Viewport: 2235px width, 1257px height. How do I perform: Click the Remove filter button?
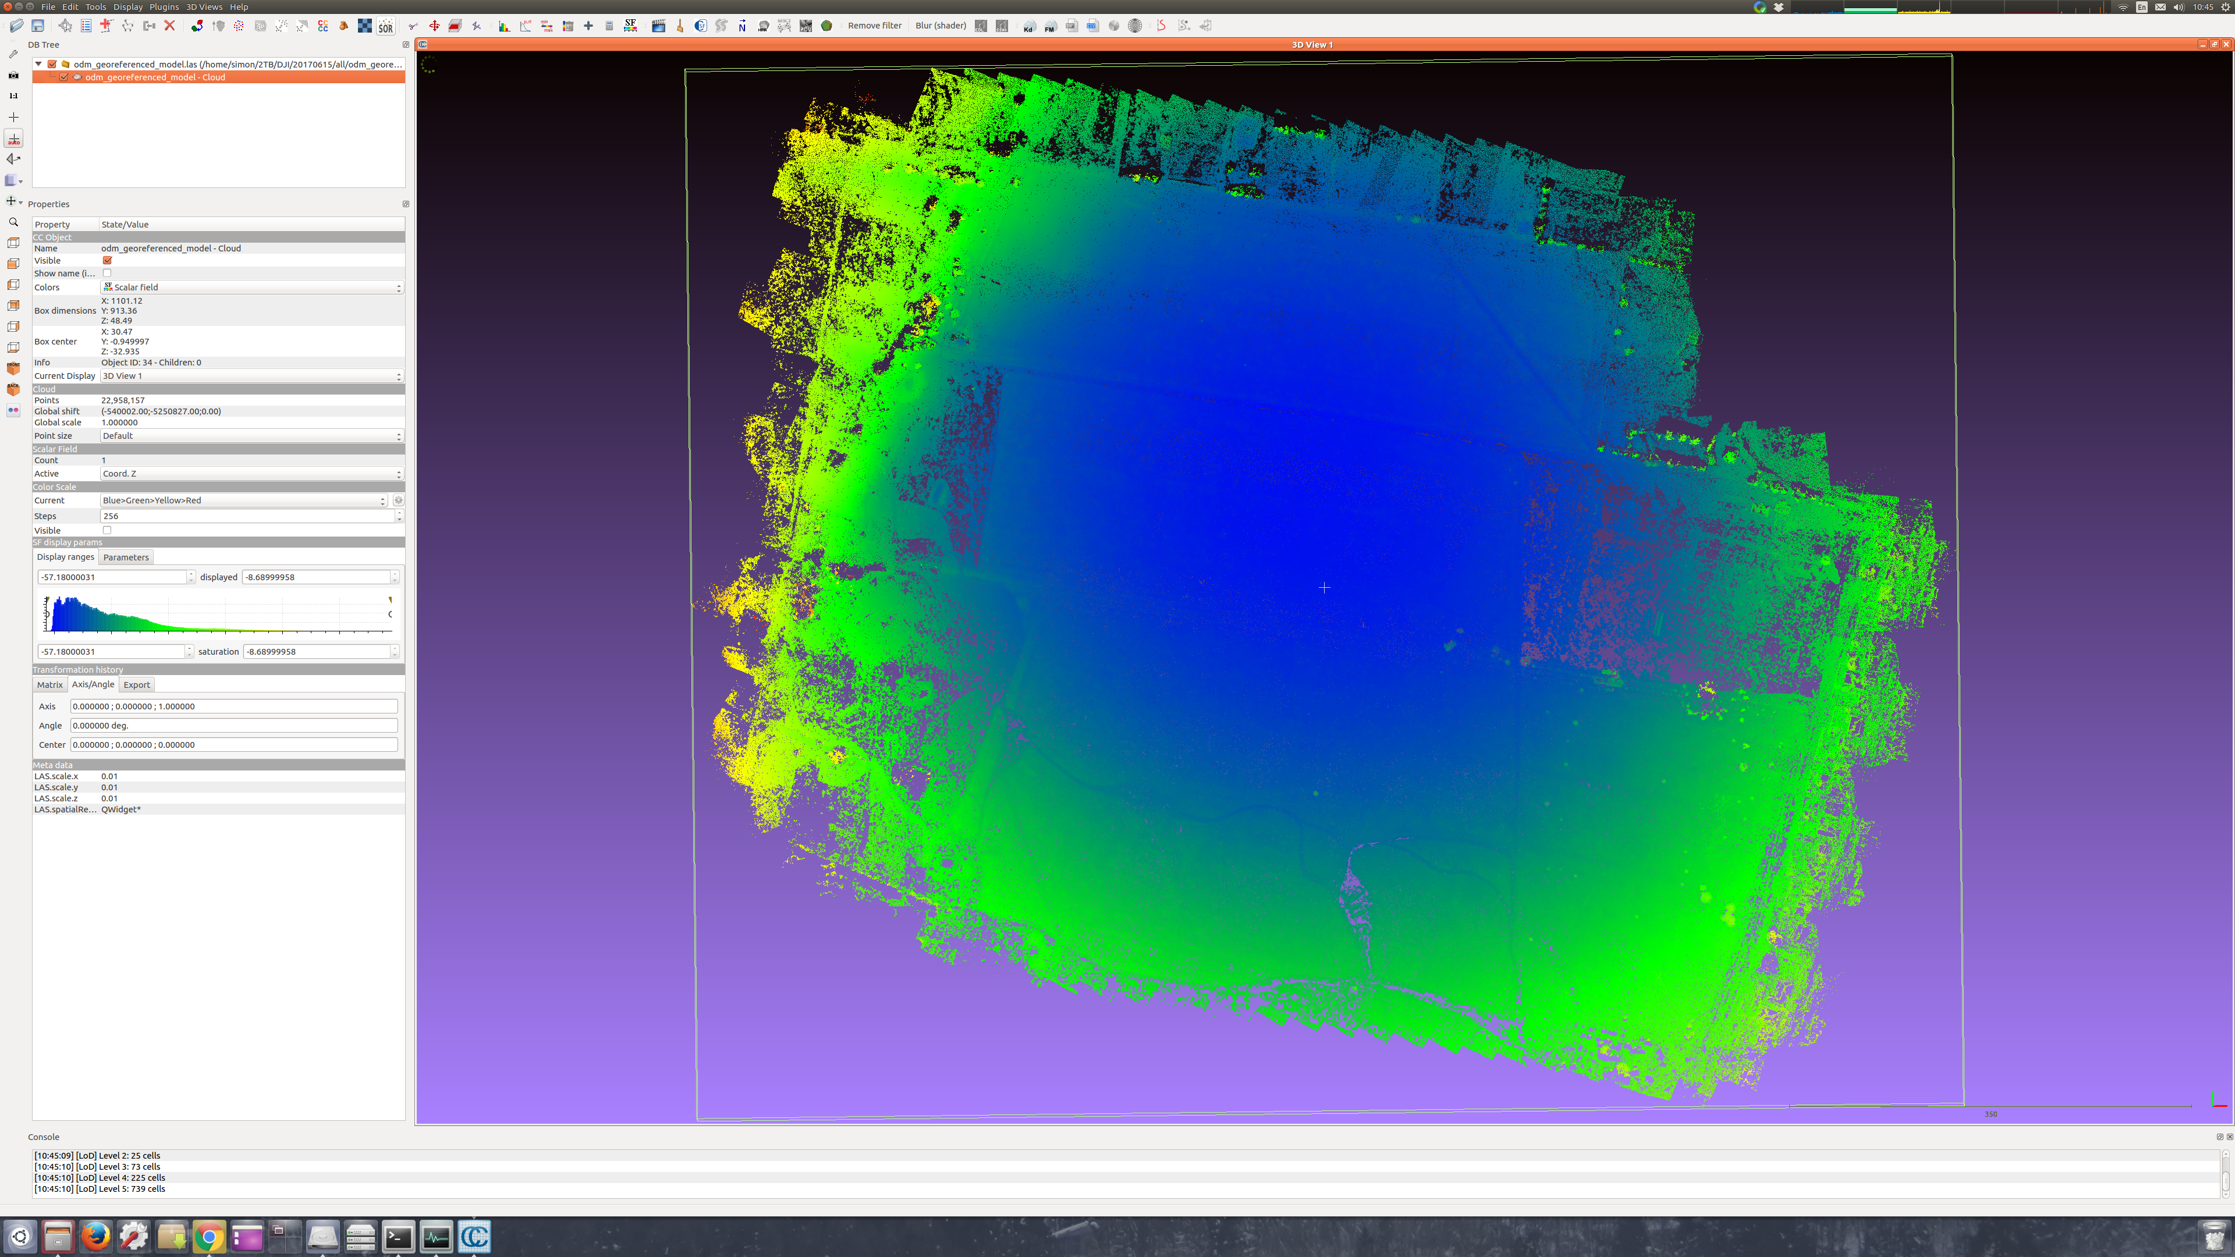pyautogui.click(x=875, y=26)
